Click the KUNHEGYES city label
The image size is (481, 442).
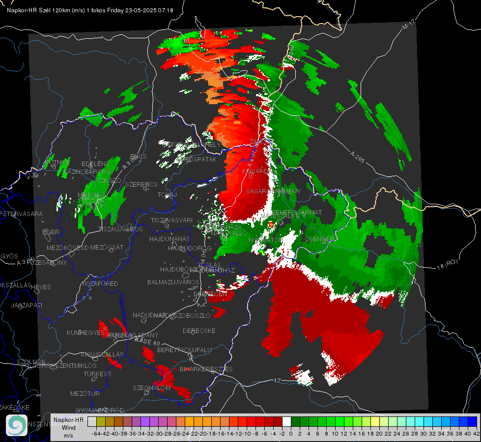(x=85, y=333)
